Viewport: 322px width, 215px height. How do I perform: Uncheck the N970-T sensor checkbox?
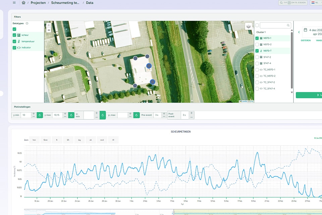(x=257, y=51)
